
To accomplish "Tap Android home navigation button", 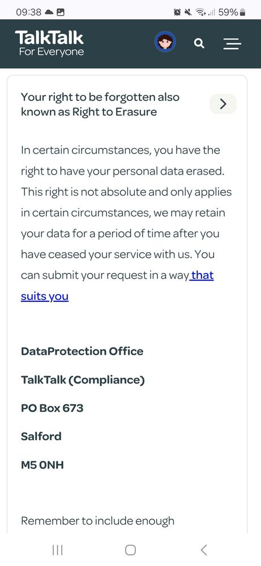I will pyautogui.click(x=130, y=550).
